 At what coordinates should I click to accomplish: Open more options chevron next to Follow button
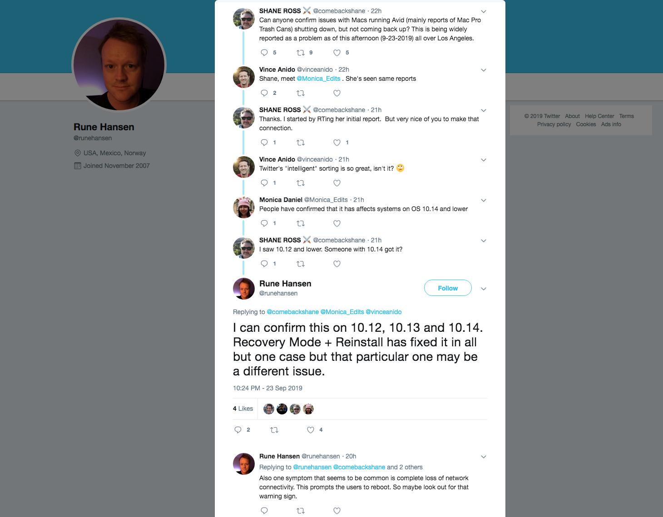coord(484,289)
